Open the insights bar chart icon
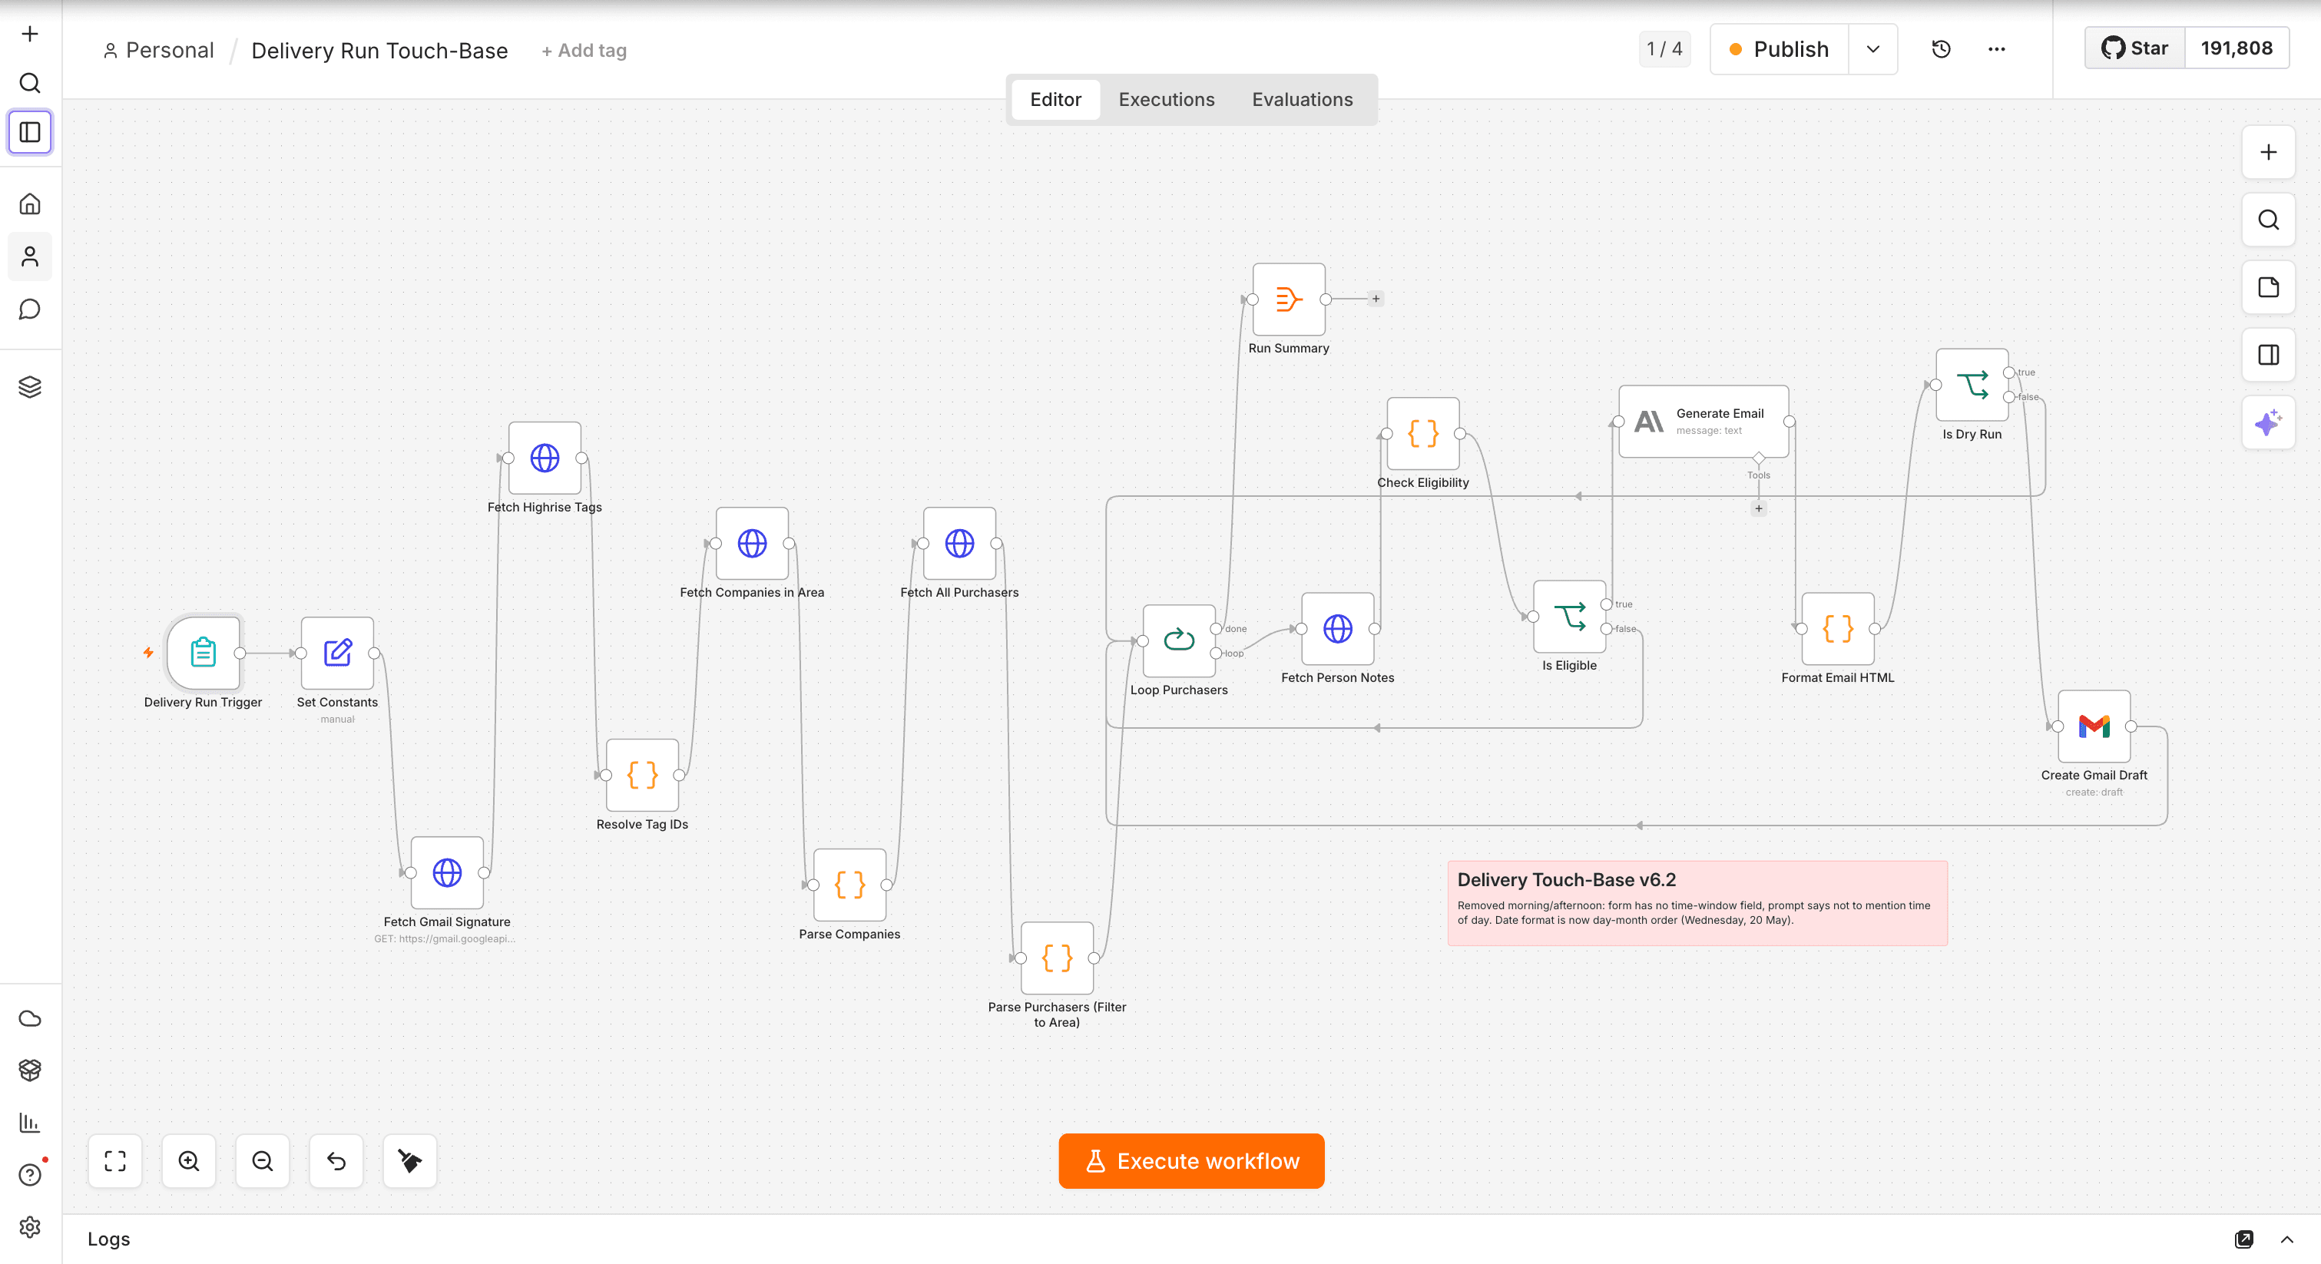This screenshot has height=1264, width=2321. point(30,1122)
